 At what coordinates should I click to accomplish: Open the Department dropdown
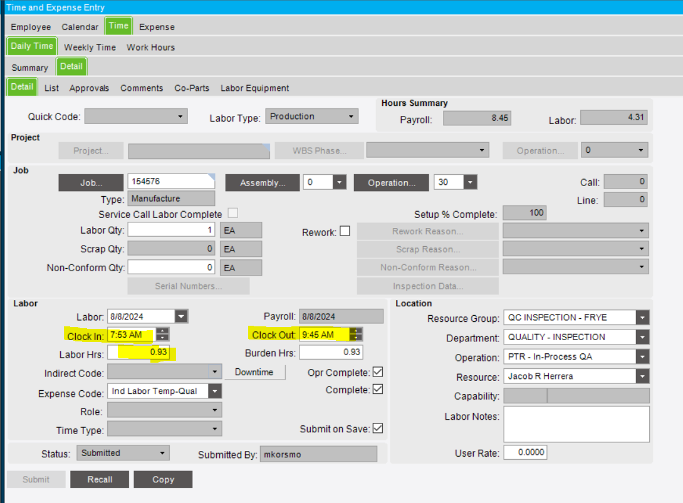642,337
